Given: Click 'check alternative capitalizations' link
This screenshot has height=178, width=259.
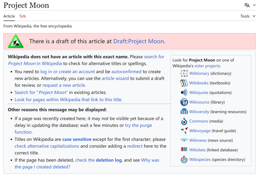Looking at the screenshot, I should click(x=47, y=146).
